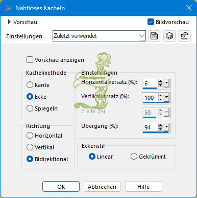197x198 pixels.
Task: Close the Nahtloses Kacheln dialog
Action: click(189, 8)
